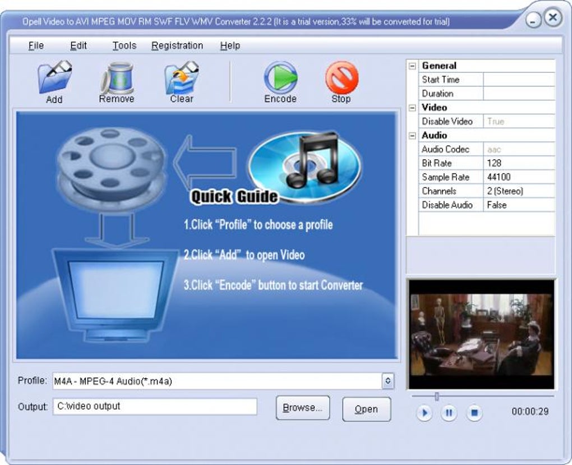
Task: Click the Add video folder icon
Action: pyautogui.click(x=54, y=77)
